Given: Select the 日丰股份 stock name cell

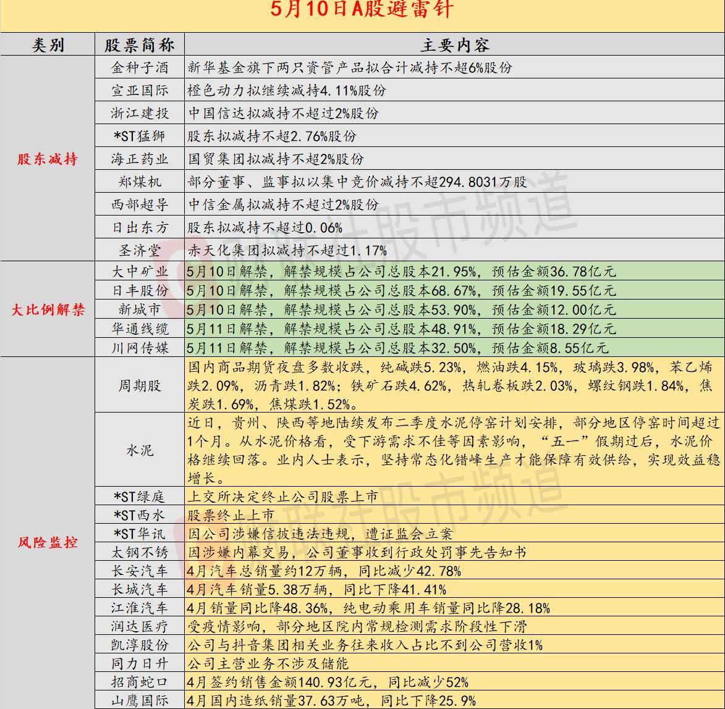Looking at the screenshot, I should click(x=140, y=290).
